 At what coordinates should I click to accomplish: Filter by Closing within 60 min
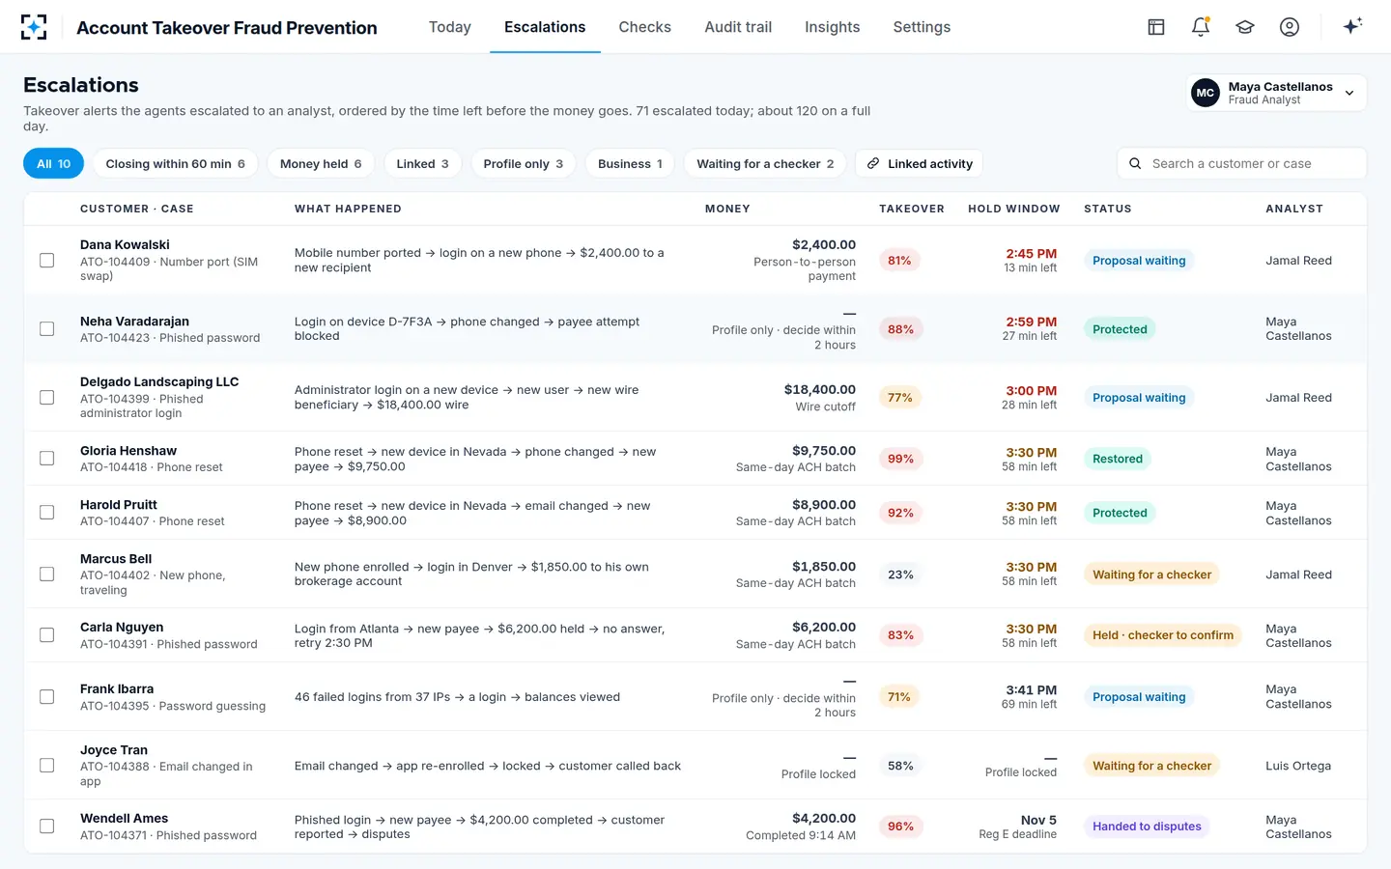[x=175, y=164]
